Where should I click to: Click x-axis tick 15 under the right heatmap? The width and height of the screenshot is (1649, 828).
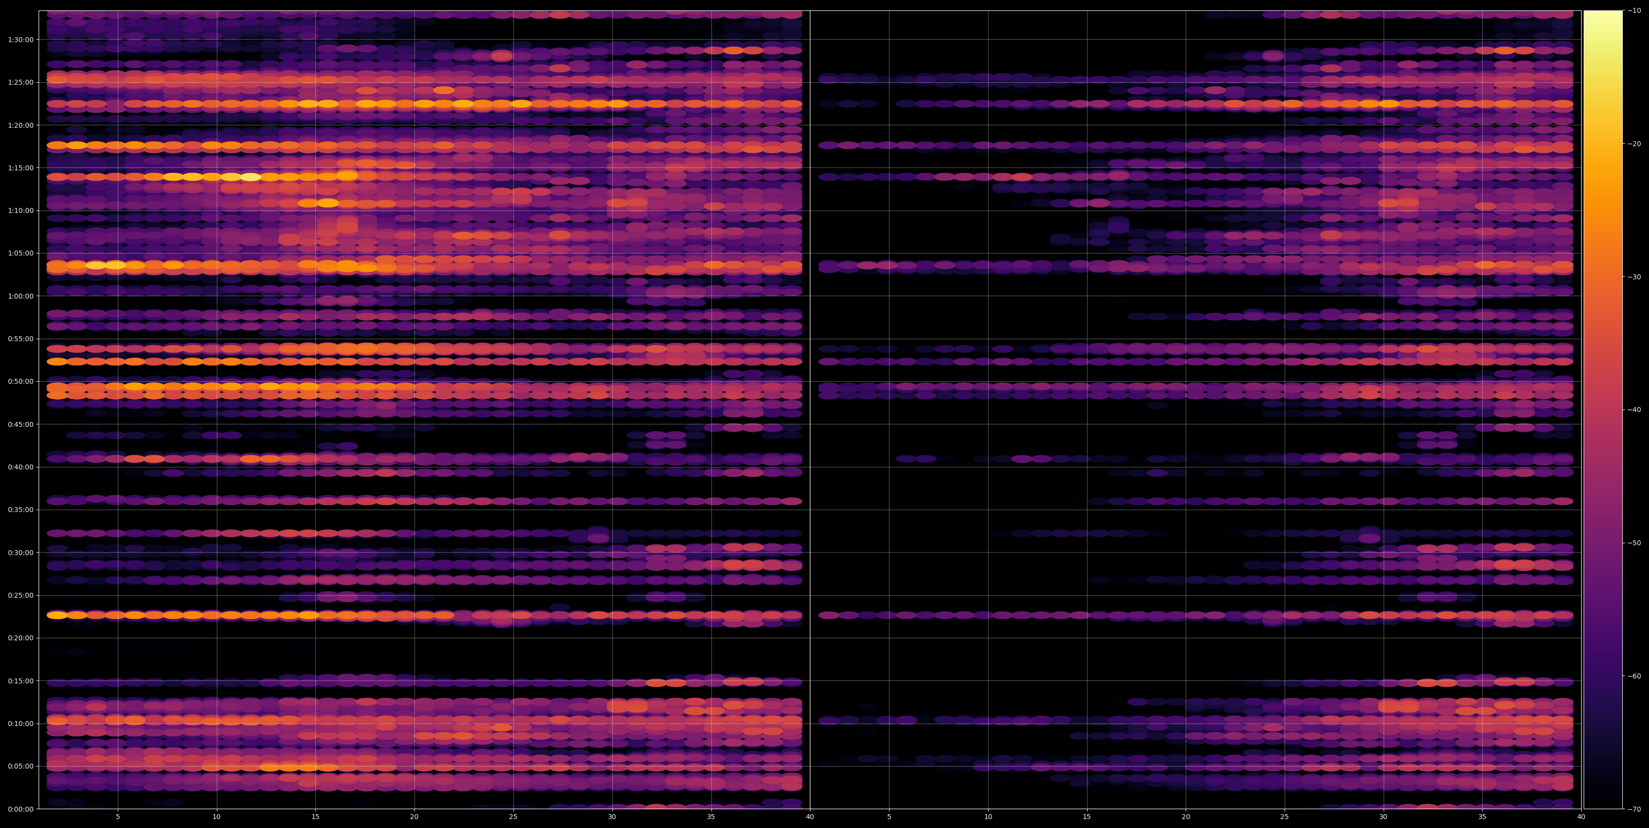click(x=1087, y=817)
